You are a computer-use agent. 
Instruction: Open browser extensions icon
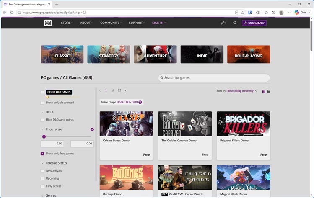258,13
